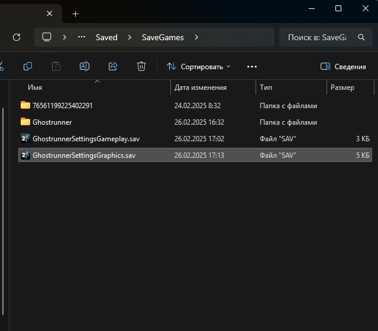Click the 5 КБ size cell
Viewport: 378px width, 331px height.
[363, 155]
